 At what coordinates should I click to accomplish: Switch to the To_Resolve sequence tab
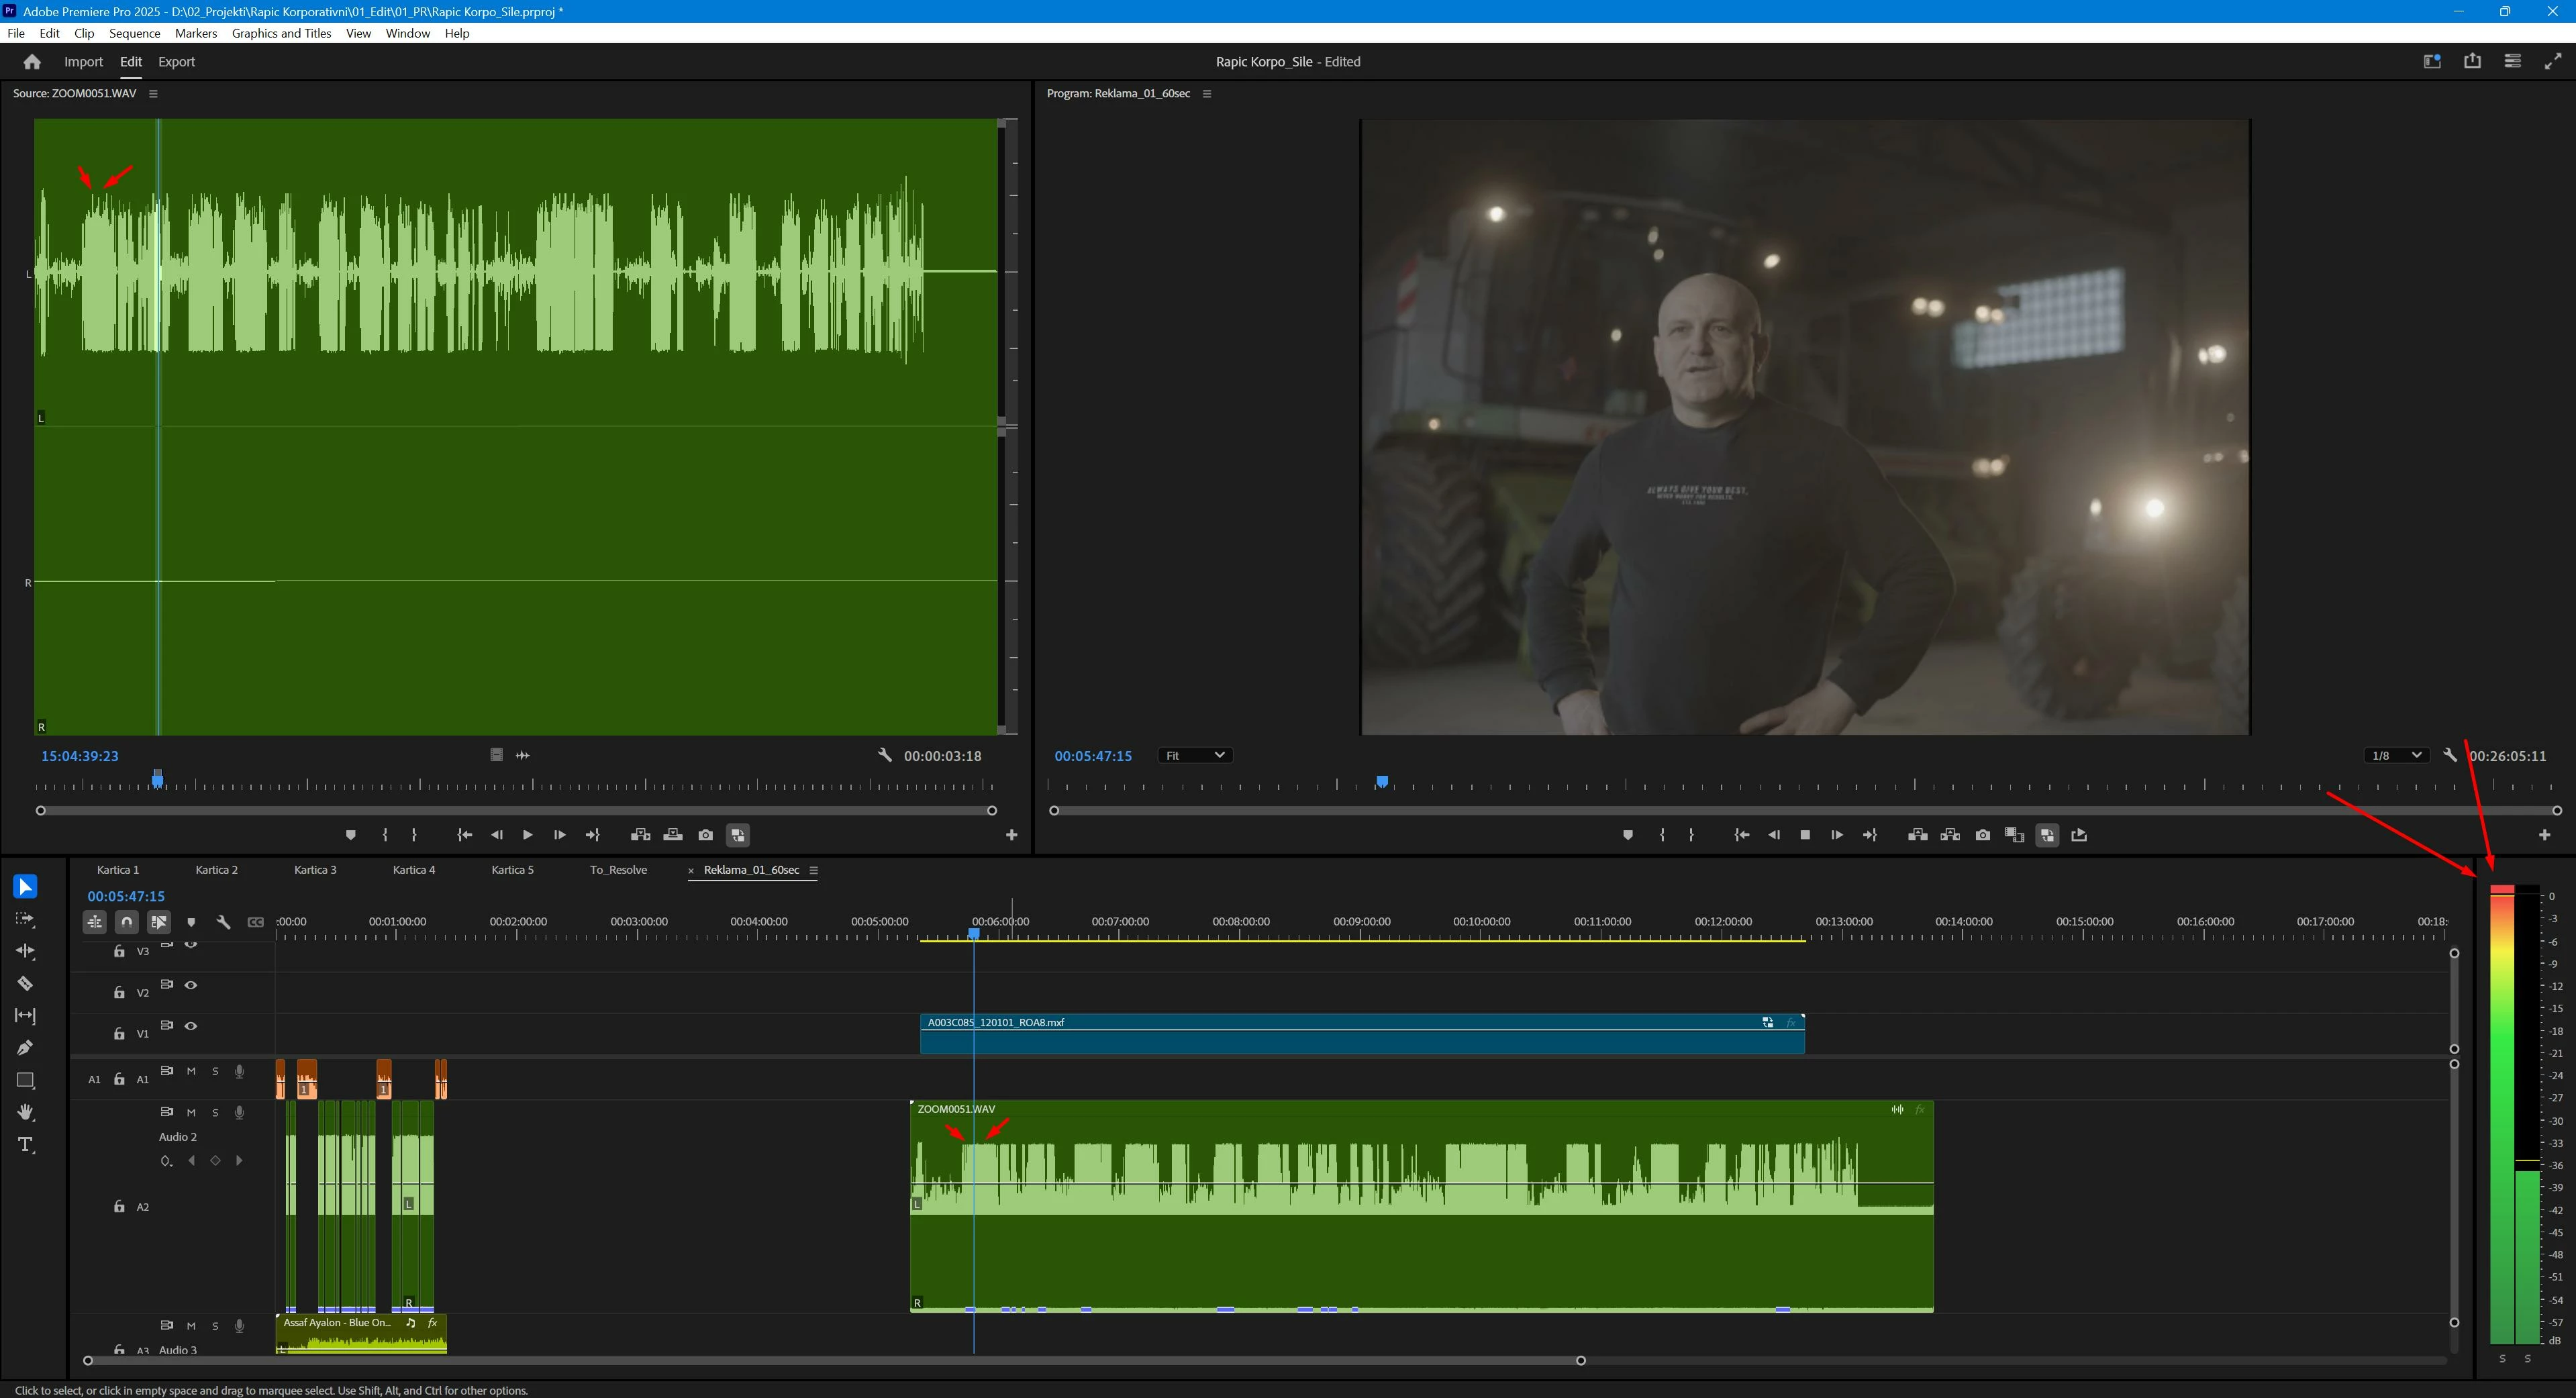(x=618, y=870)
